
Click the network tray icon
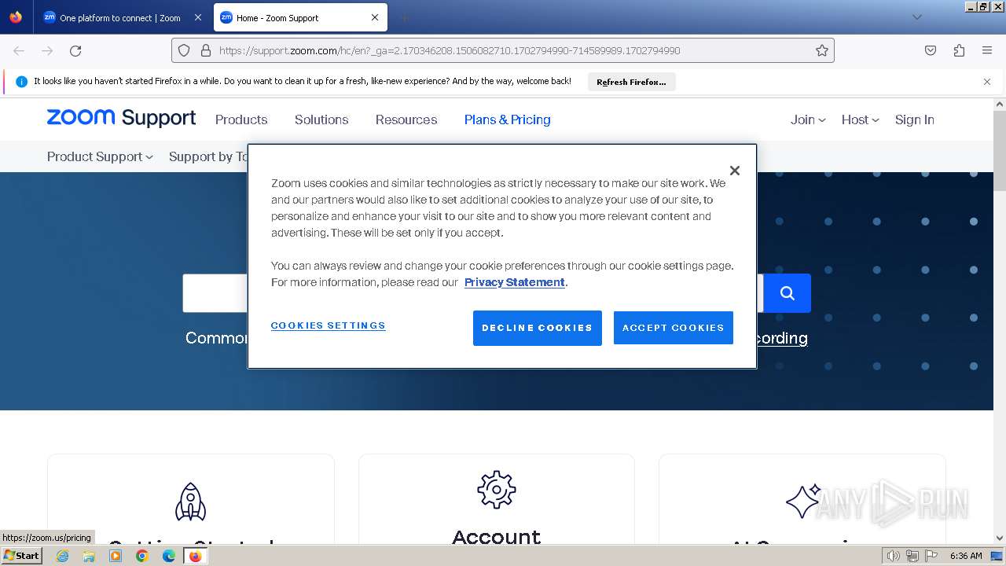913,556
